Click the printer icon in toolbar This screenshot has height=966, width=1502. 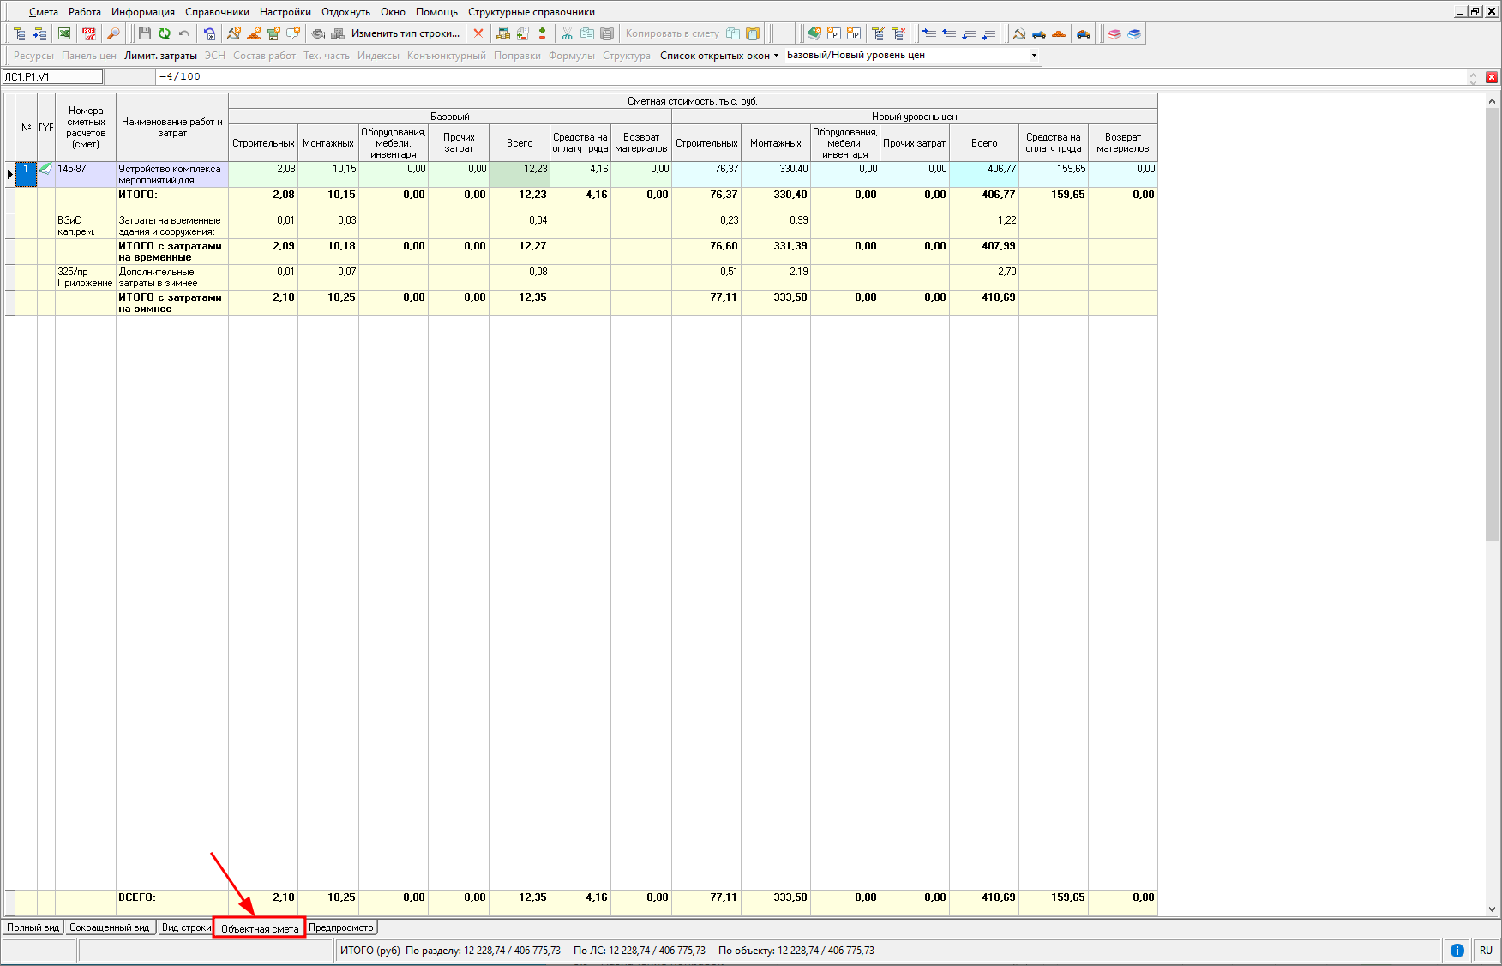point(318,33)
